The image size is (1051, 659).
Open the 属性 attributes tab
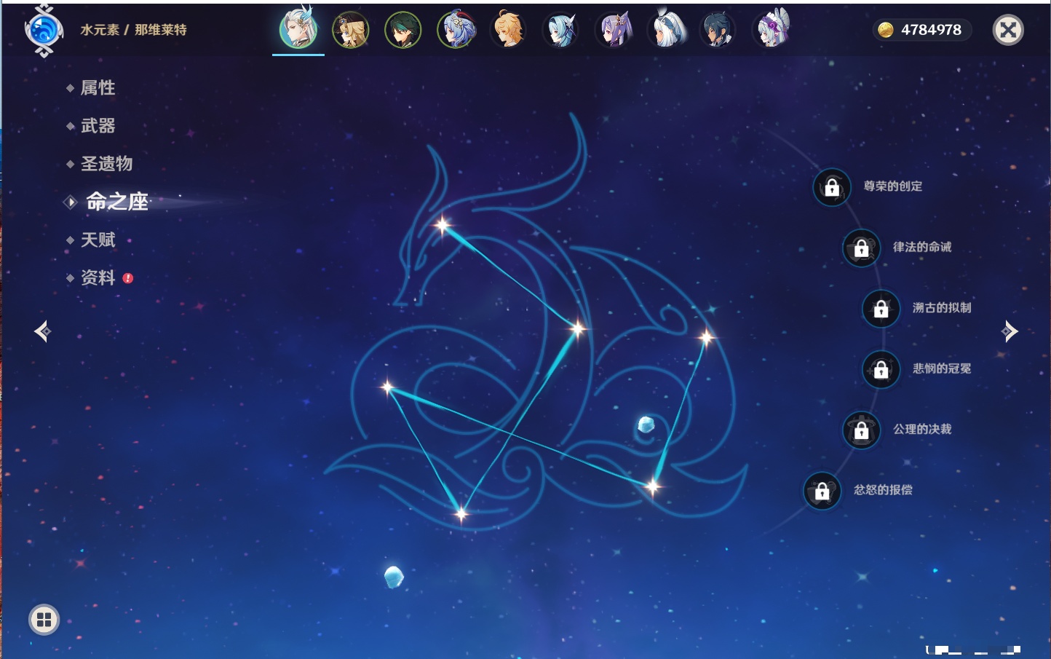pos(98,88)
